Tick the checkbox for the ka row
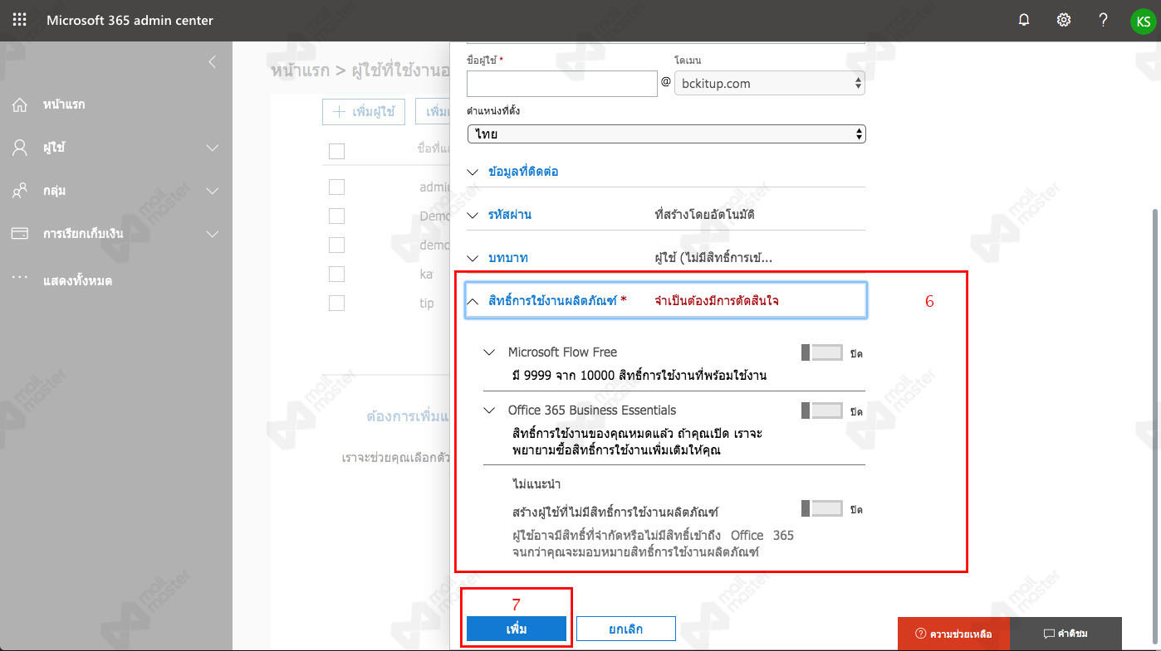 pos(336,274)
